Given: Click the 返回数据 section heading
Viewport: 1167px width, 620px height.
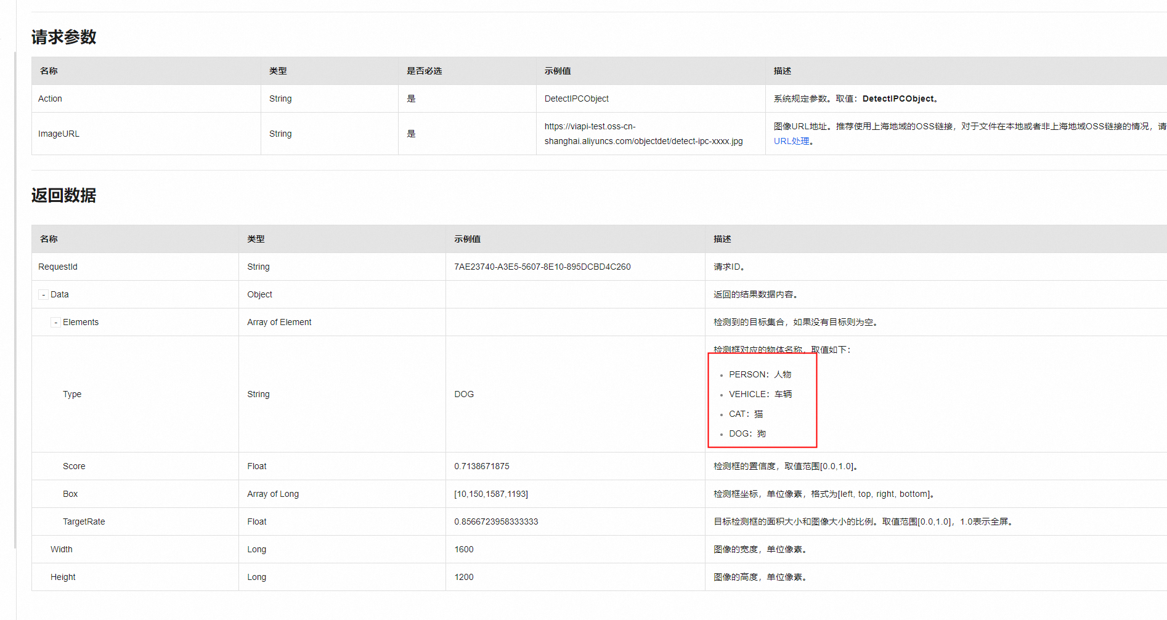Looking at the screenshot, I should (64, 195).
